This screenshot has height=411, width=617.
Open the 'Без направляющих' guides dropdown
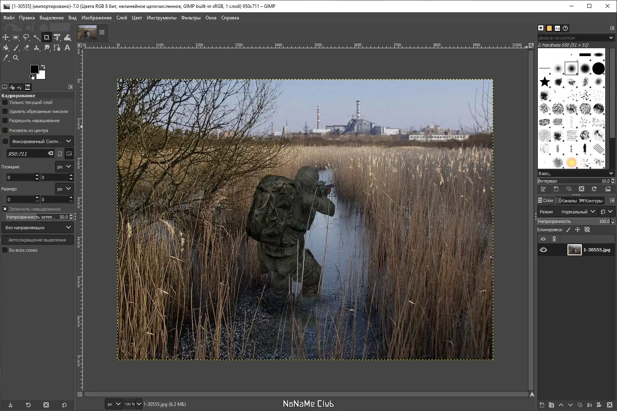click(38, 228)
